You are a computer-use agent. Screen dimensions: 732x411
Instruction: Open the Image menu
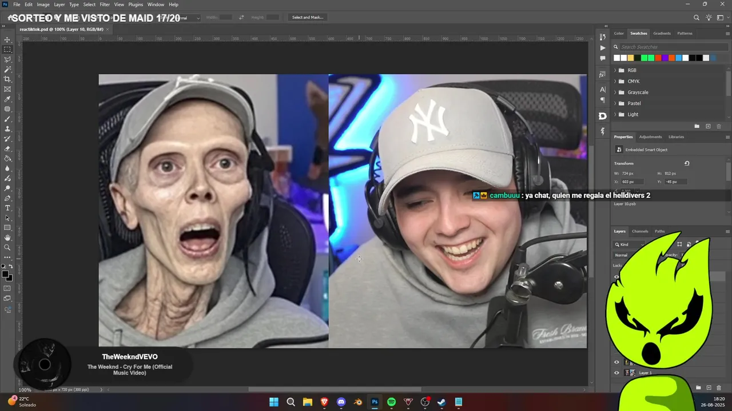43,5
